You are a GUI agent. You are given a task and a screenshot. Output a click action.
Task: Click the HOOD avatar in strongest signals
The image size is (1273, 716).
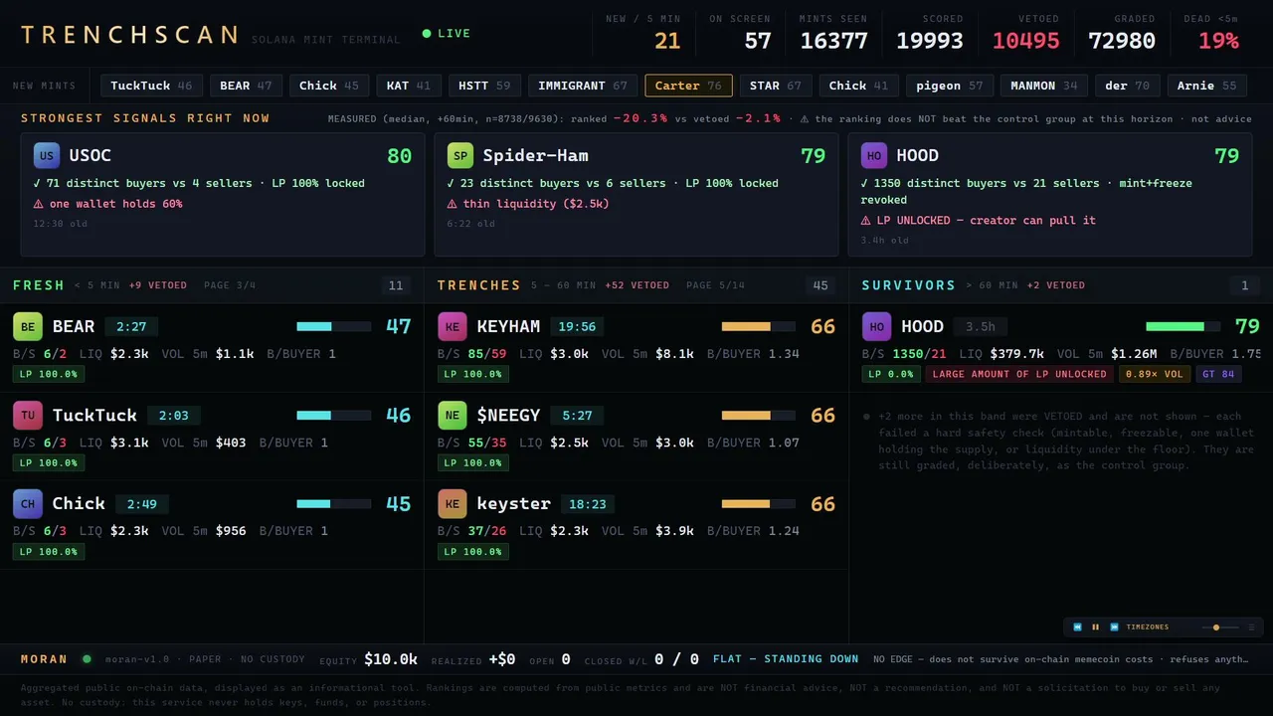pyautogui.click(x=874, y=155)
